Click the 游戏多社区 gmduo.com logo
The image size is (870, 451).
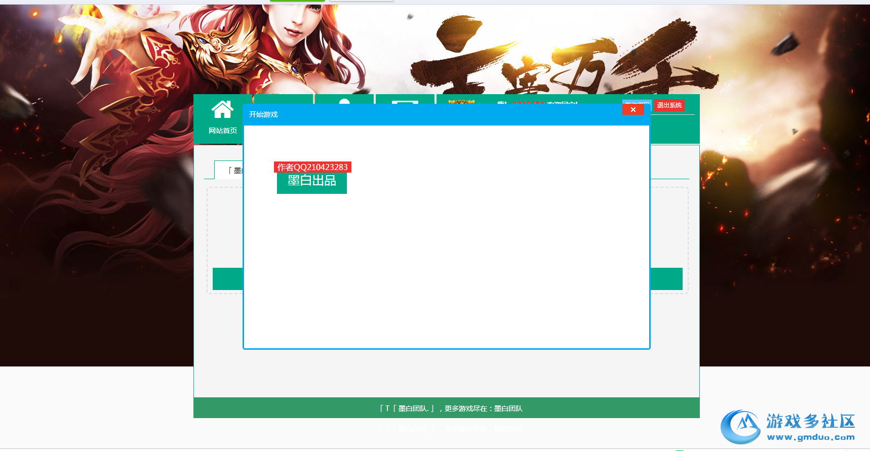(x=788, y=427)
